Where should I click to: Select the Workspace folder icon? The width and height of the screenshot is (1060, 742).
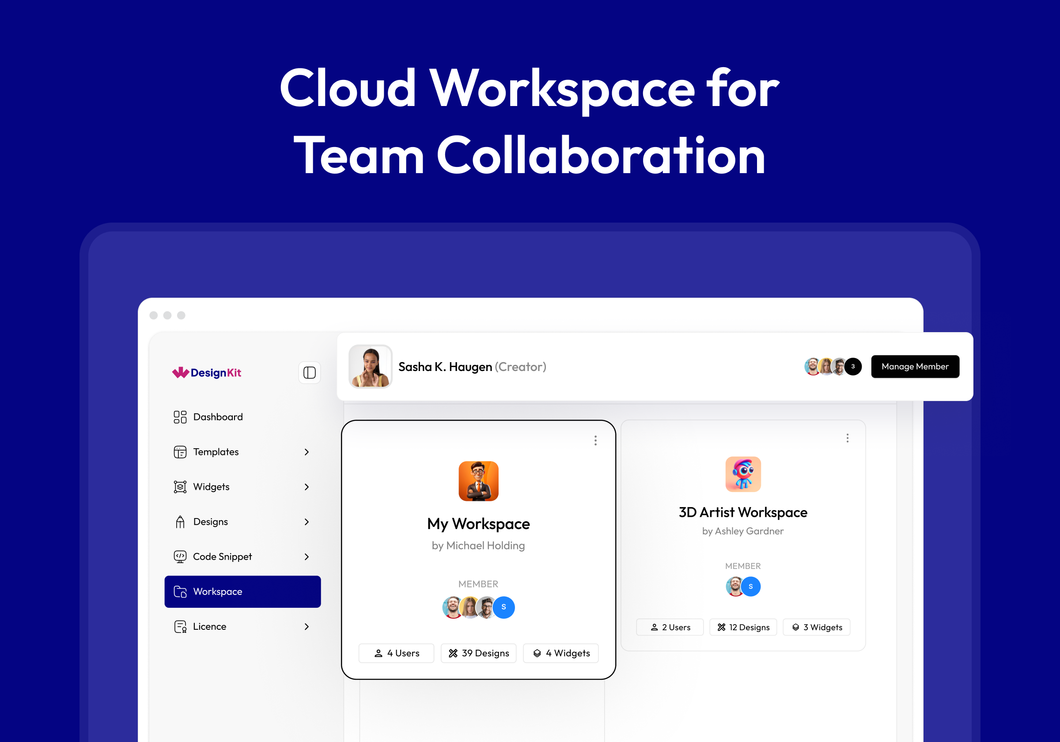coord(180,591)
